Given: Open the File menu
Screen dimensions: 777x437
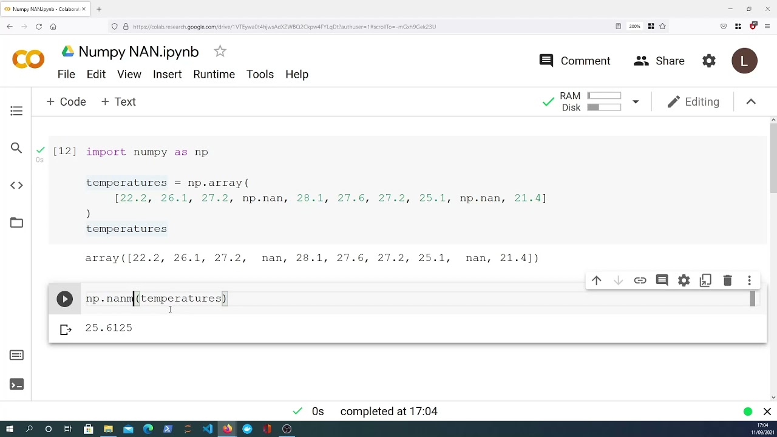Looking at the screenshot, I should point(66,74).
